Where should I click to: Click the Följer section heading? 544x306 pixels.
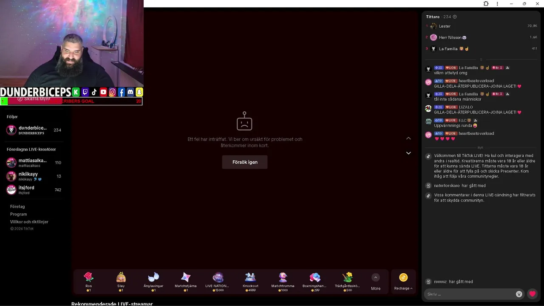(12, 117)
